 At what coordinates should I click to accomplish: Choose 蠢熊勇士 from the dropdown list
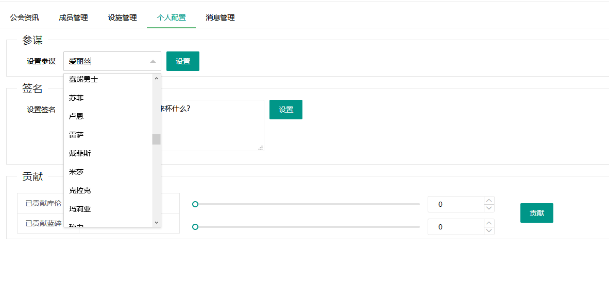pos(108,79)
